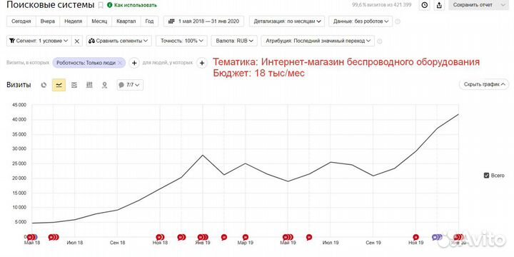Click the annotation marker at Мар 19
This screenshot has width=514, height=257.
245,237
